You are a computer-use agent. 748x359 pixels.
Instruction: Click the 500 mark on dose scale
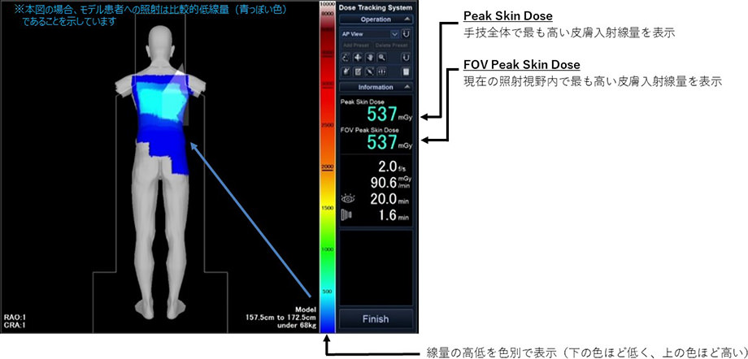coord(327,291)
